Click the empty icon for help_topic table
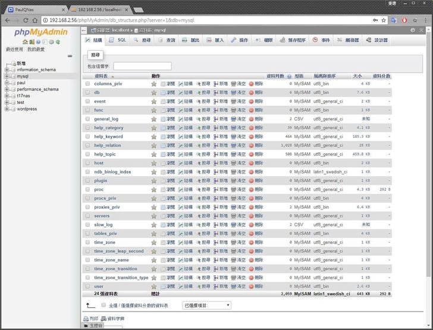 point(238,154)
